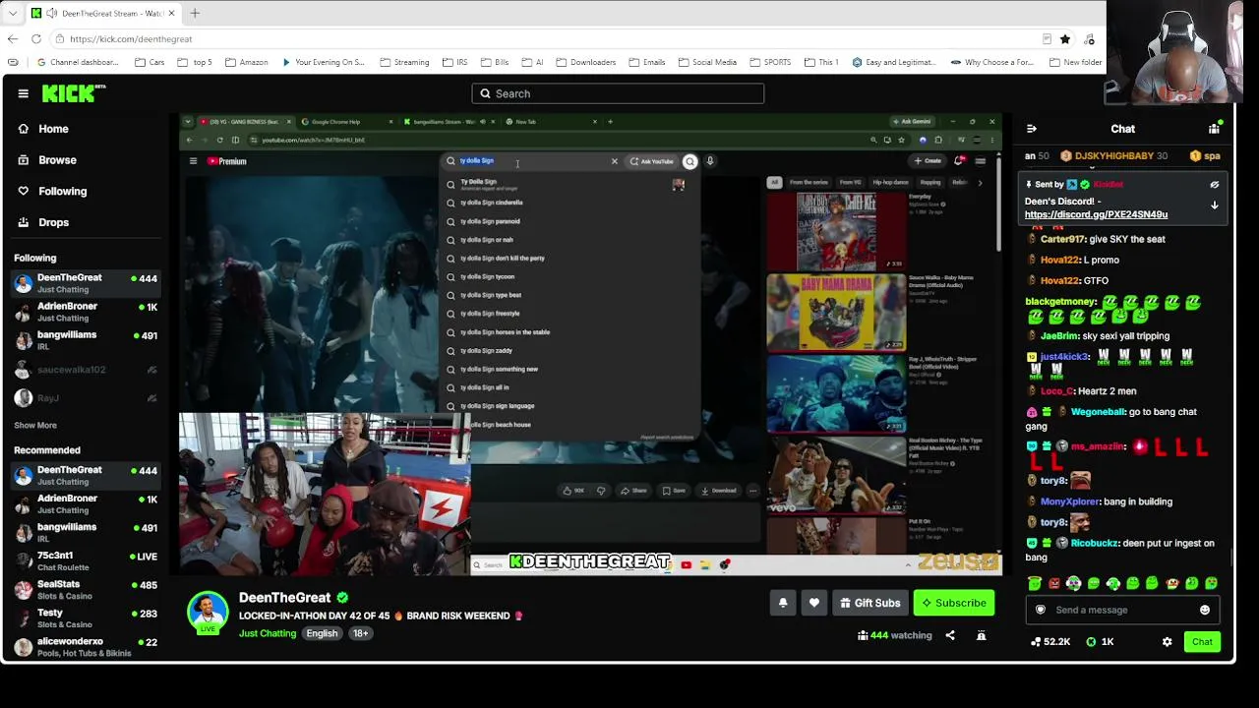This screenshot has height=708, width=1259.
Task: Open the Amazon bookmark
Action: tap(246, 62)
